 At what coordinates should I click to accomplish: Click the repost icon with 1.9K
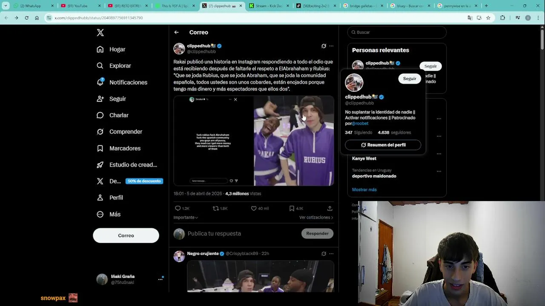click(x=216, y=208)
